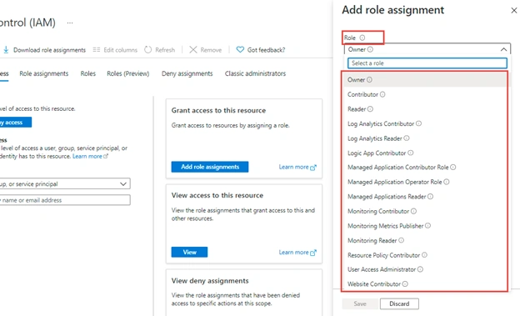
Task: Click the name or email address field
Action: [65, 200]
